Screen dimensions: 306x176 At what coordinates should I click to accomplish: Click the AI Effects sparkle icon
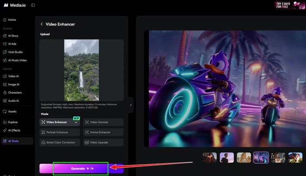click(5, 131)
